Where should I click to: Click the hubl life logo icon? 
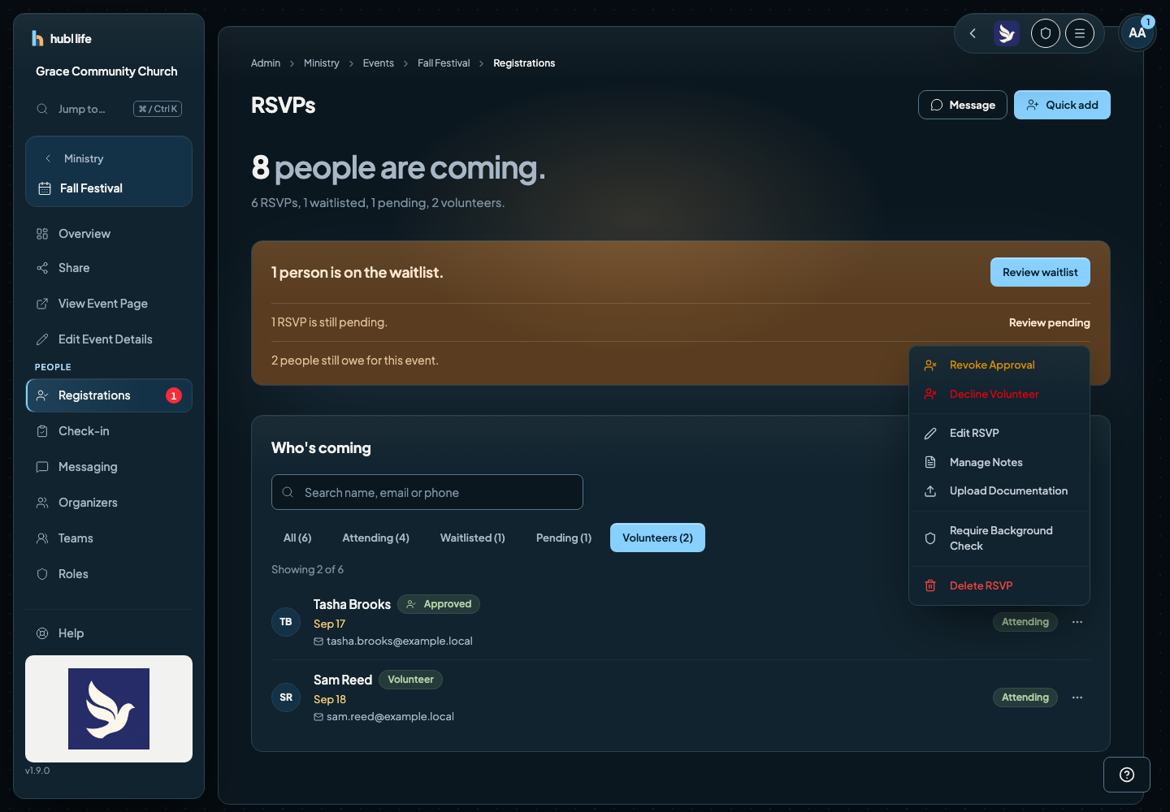click(37, 38)
